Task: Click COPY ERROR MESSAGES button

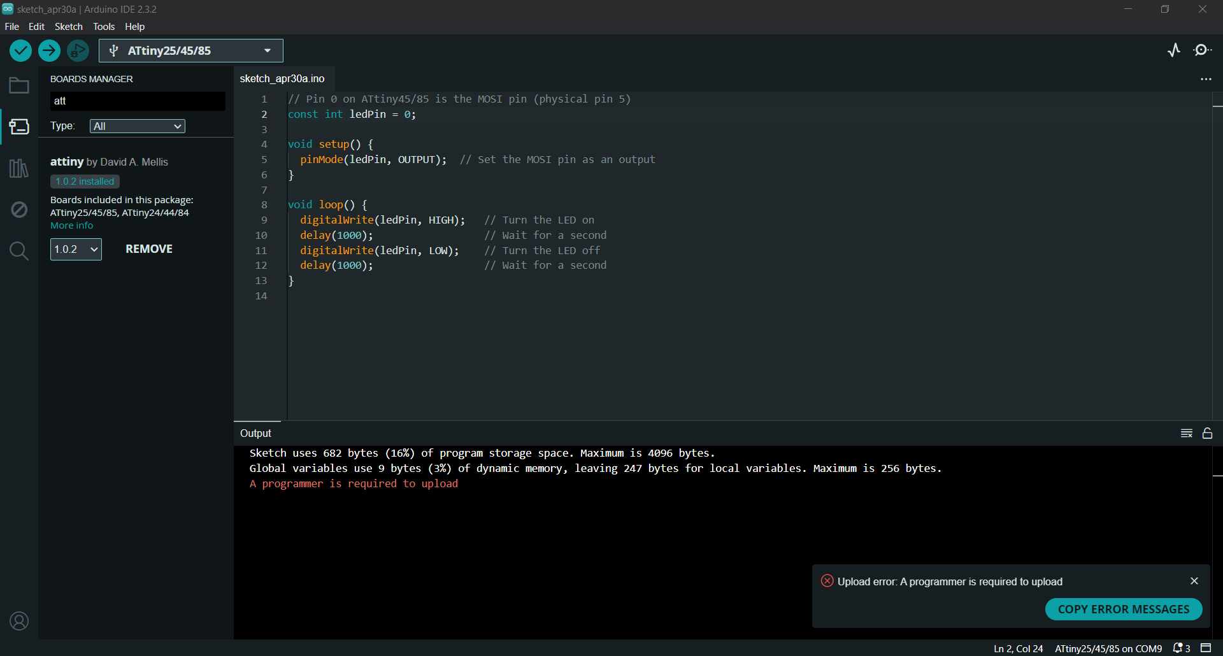Action: [x=1124, y=609]
